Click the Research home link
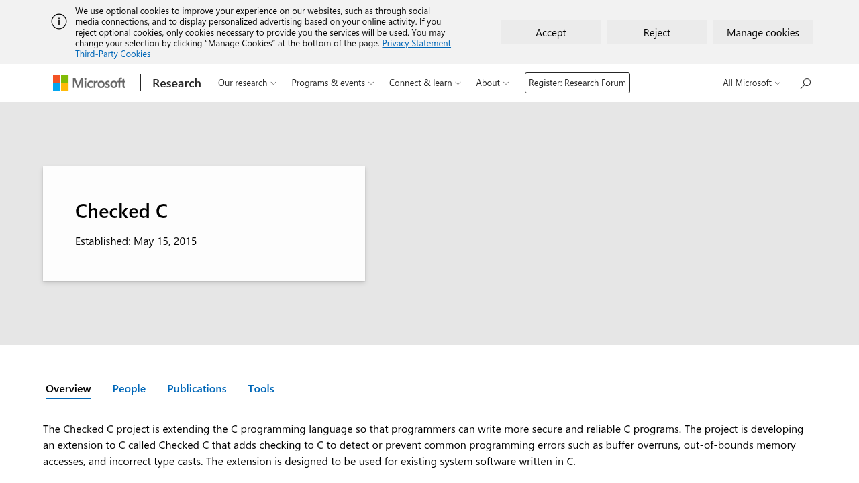 176,83
